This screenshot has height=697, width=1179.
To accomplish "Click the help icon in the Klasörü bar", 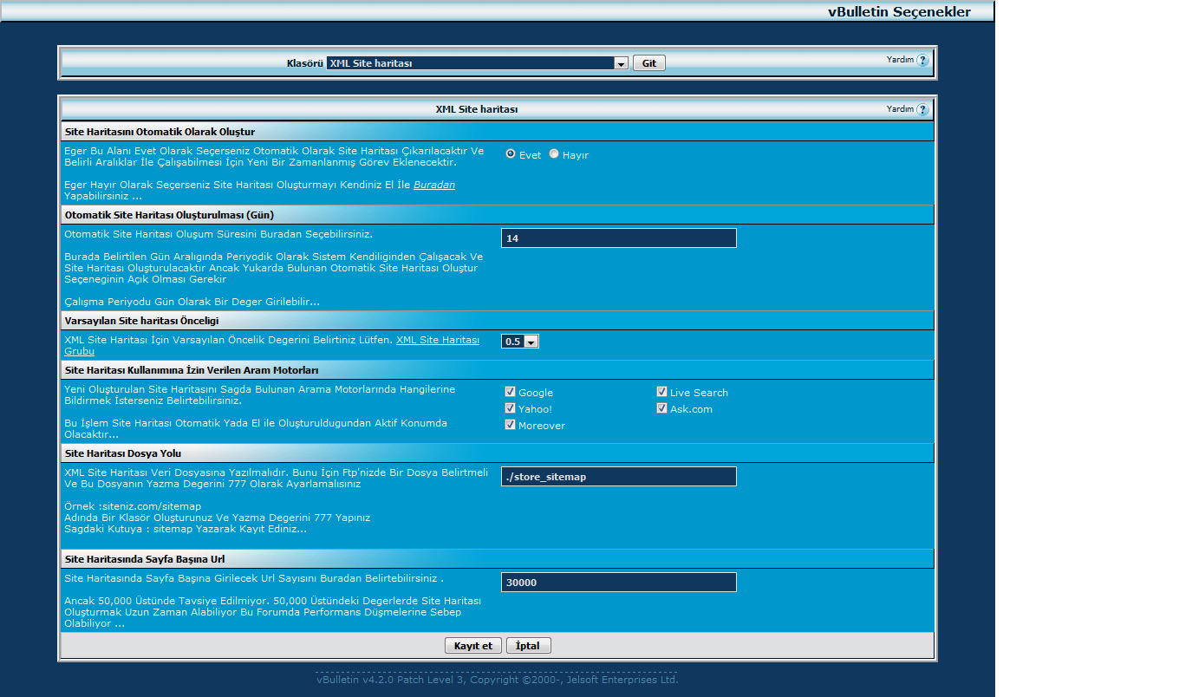I will coord(922,61).
